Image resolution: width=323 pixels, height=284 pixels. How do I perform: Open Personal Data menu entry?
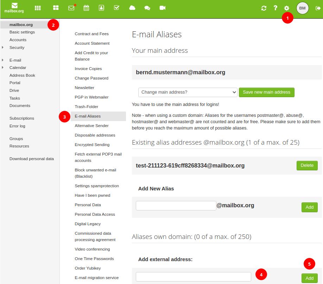(88, 205)
